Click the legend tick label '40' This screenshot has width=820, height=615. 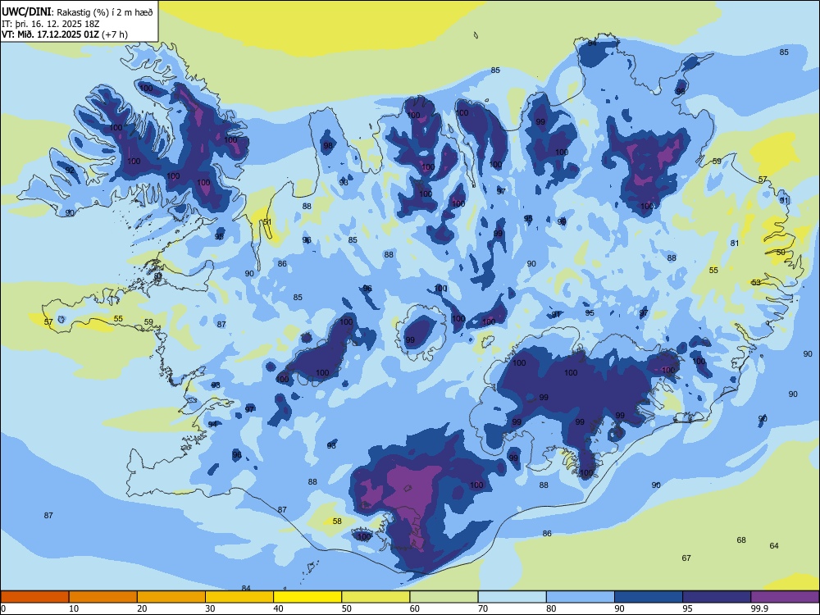tap(278, 608)
